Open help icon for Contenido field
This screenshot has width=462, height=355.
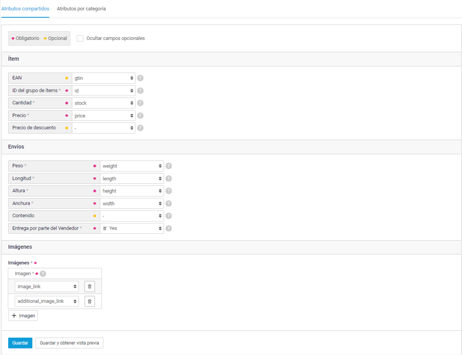[168, 216]
